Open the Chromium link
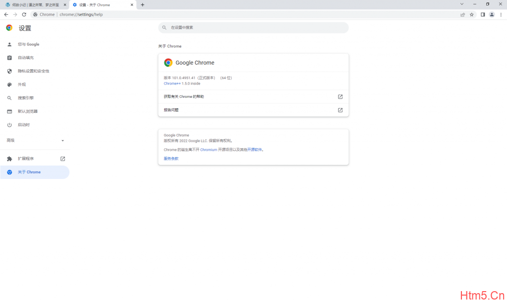Screen dimensions: 507x302 pos(208,150)
